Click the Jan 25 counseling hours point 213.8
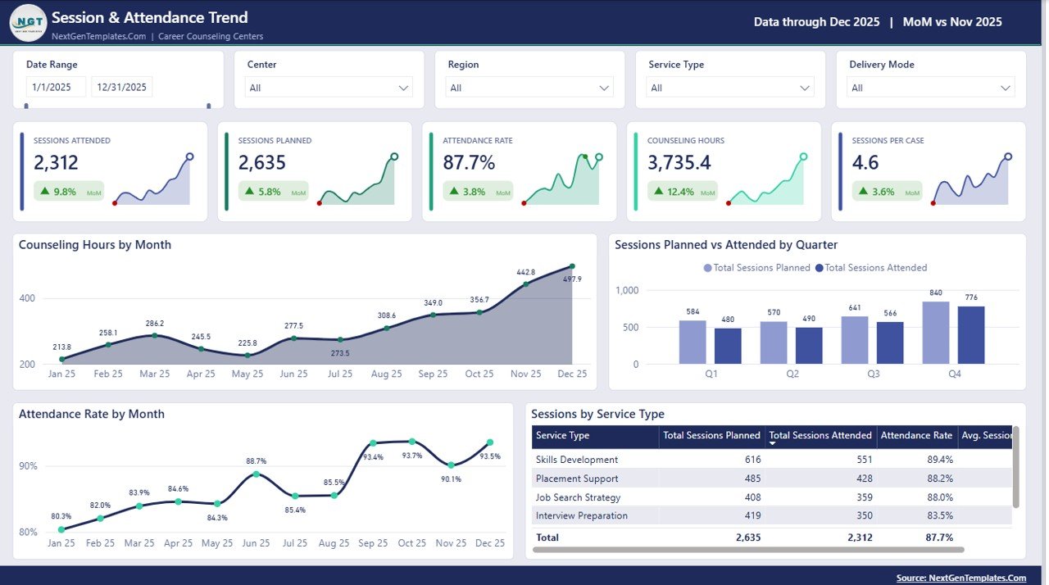 pos(61,359)
